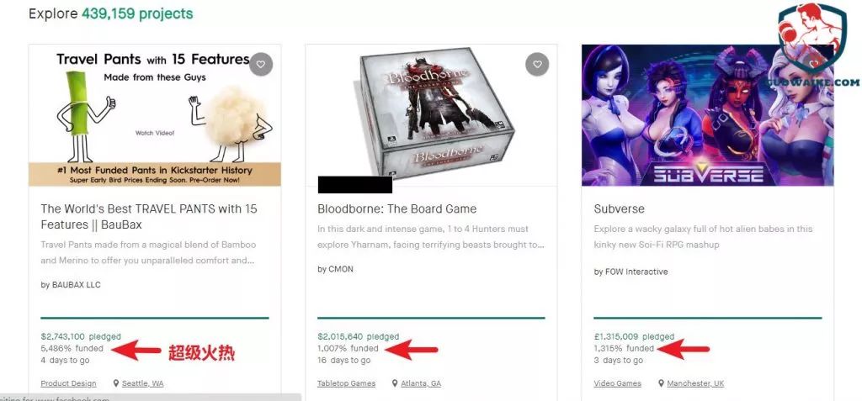Viewport: 862px width, 401px height.
Task: Open the Travel Pants project thumbnail
Action: pos(155,115)
